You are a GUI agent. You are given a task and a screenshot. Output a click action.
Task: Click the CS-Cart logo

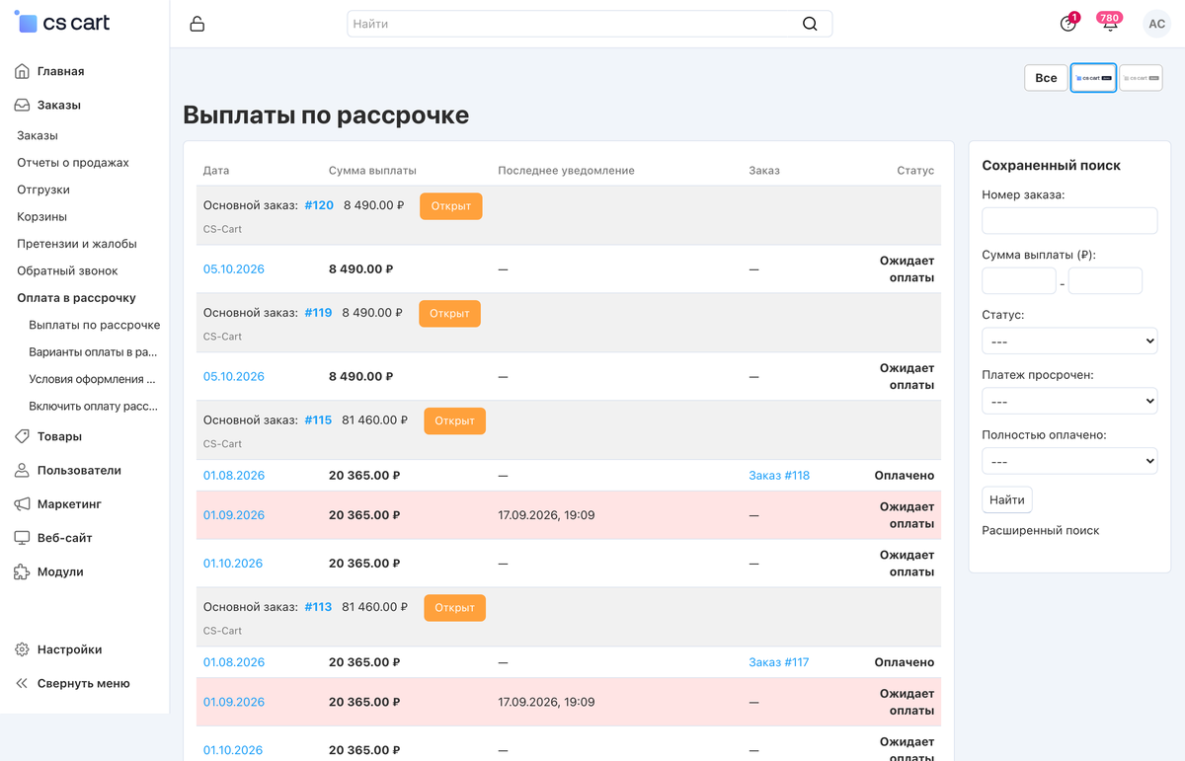coord(62,22)
